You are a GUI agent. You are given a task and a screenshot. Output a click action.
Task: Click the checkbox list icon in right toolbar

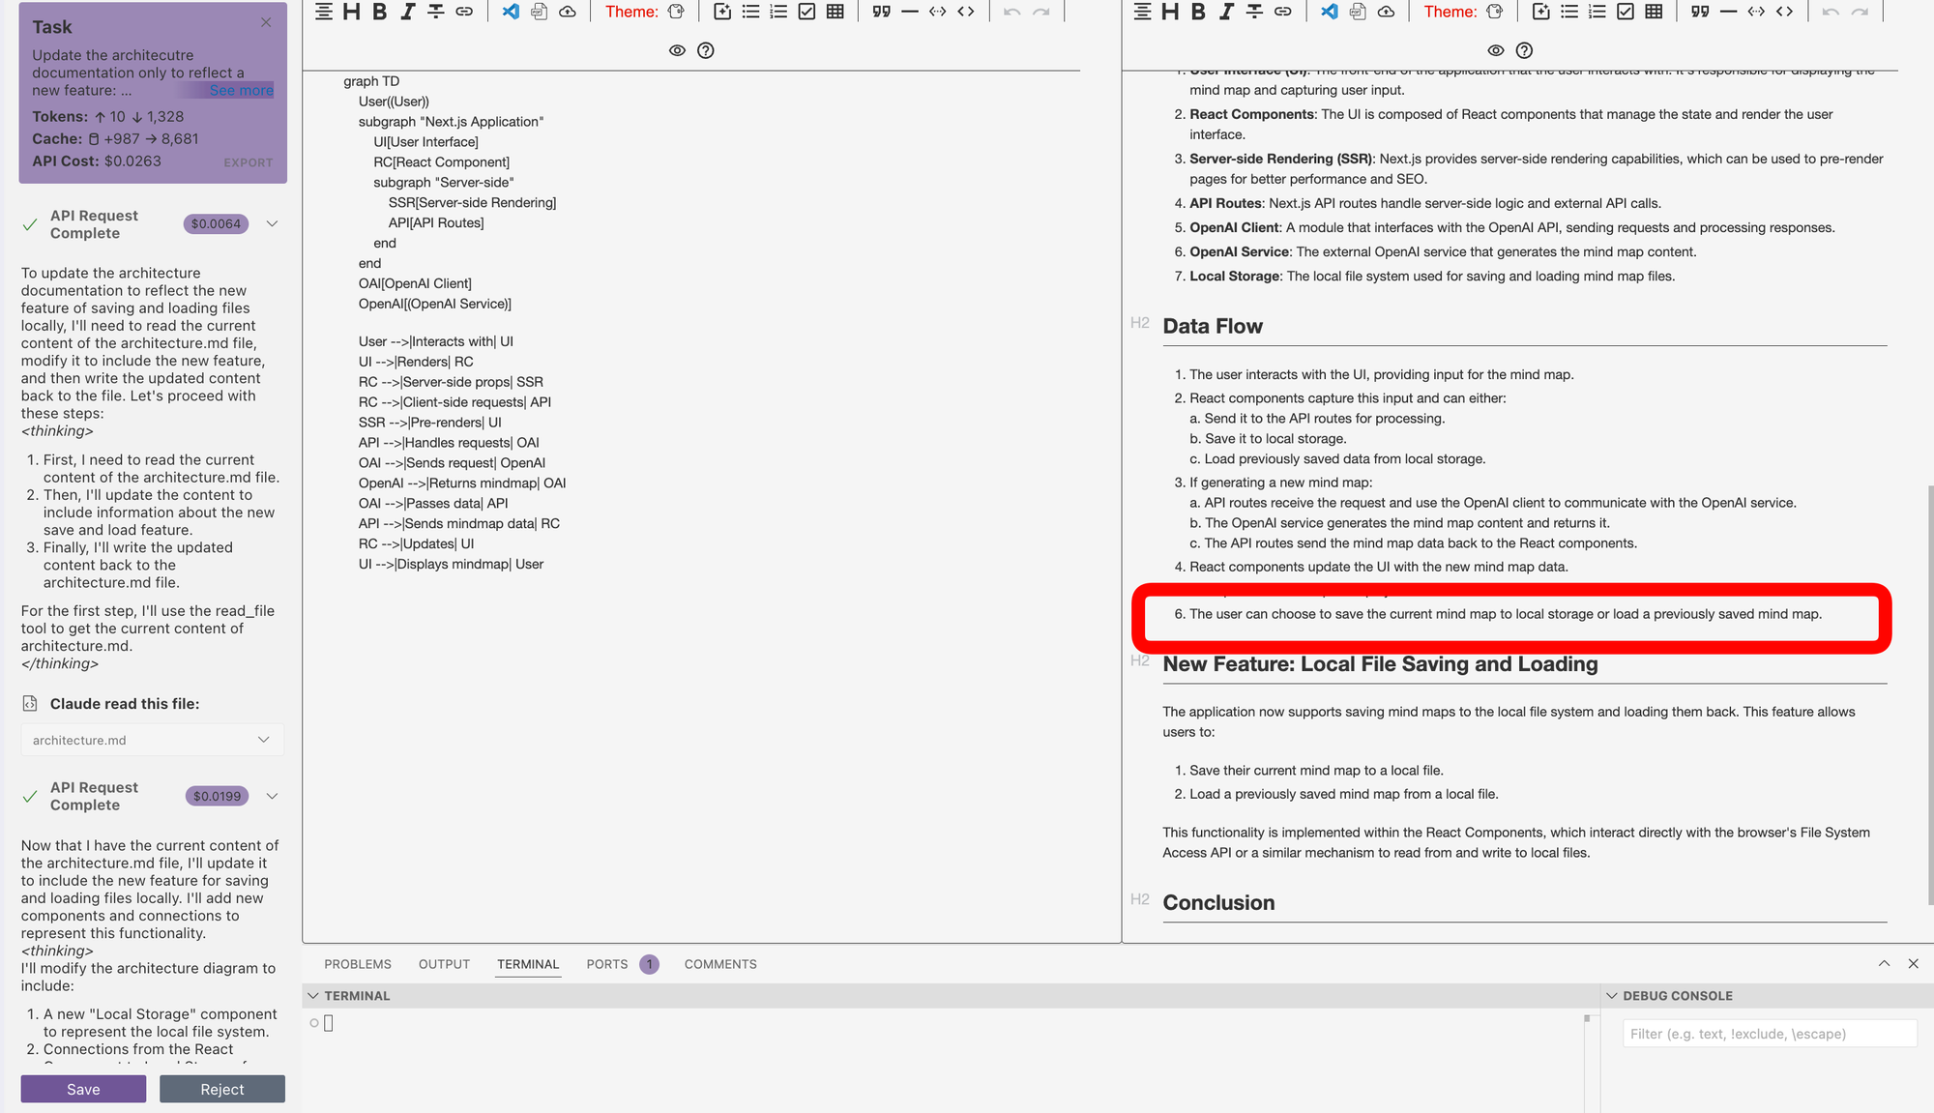point(1626,12)
